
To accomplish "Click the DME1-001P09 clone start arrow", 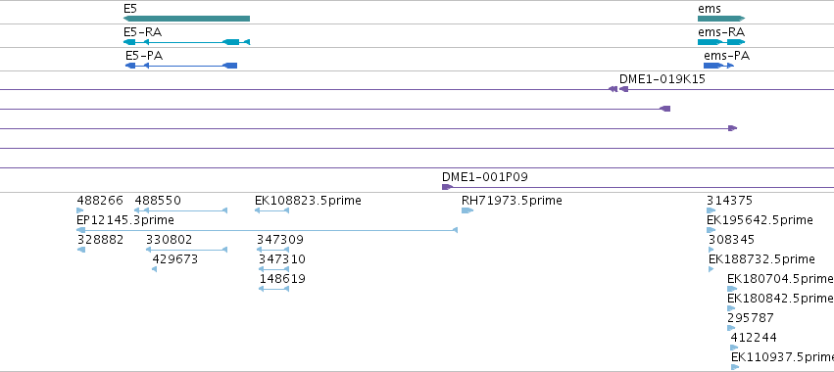I will pos(447,187).
